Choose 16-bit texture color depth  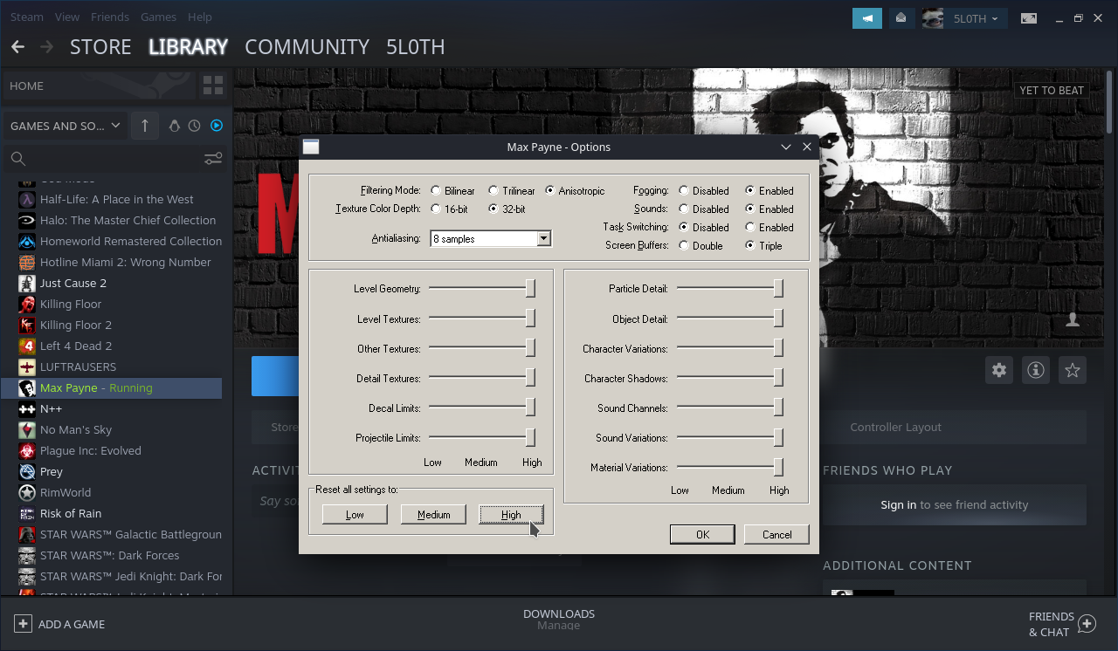point(436,209)
